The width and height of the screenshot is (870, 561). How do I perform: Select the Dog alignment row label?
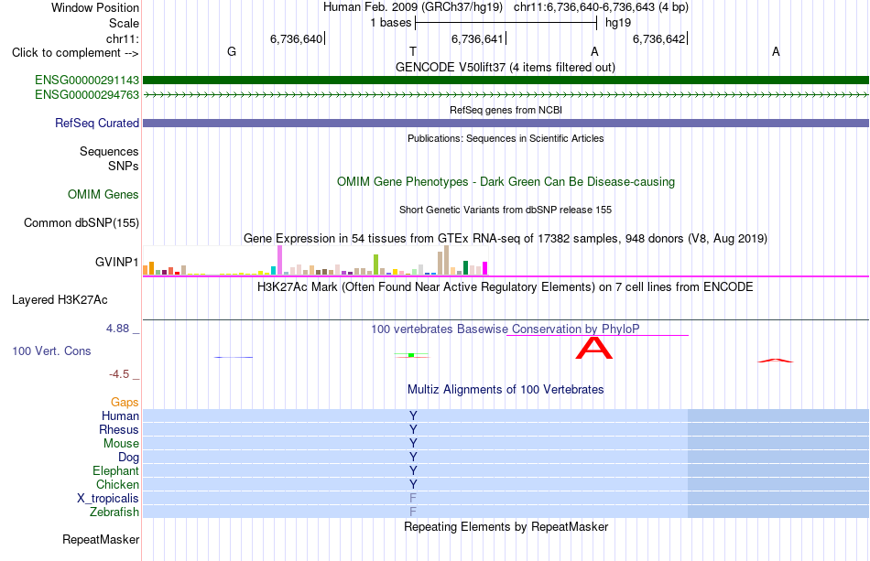click(x=129, y=458)
